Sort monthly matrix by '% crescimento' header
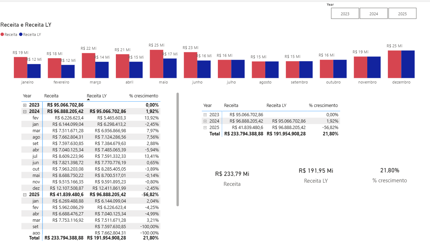The width and height of the screenshot is (430, 242). click(144, 96)
